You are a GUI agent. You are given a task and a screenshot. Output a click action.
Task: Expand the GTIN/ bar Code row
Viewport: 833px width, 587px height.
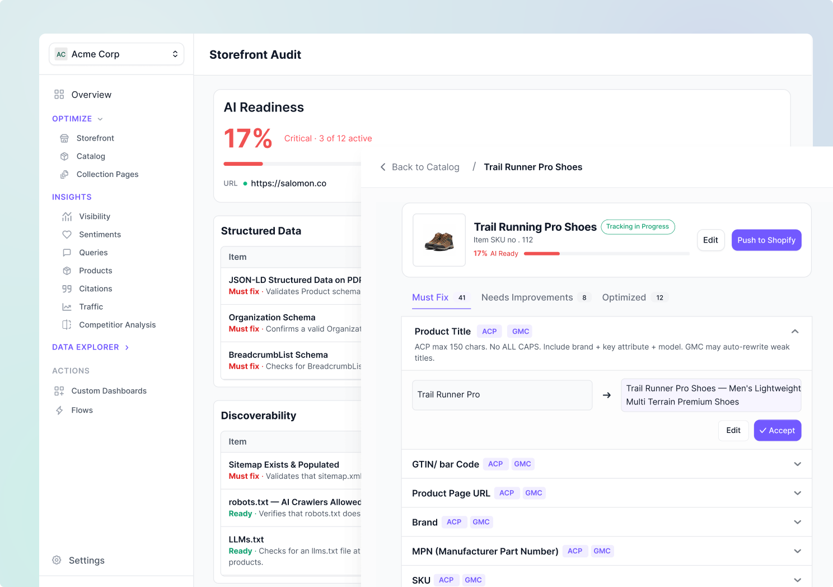(607, 464)
